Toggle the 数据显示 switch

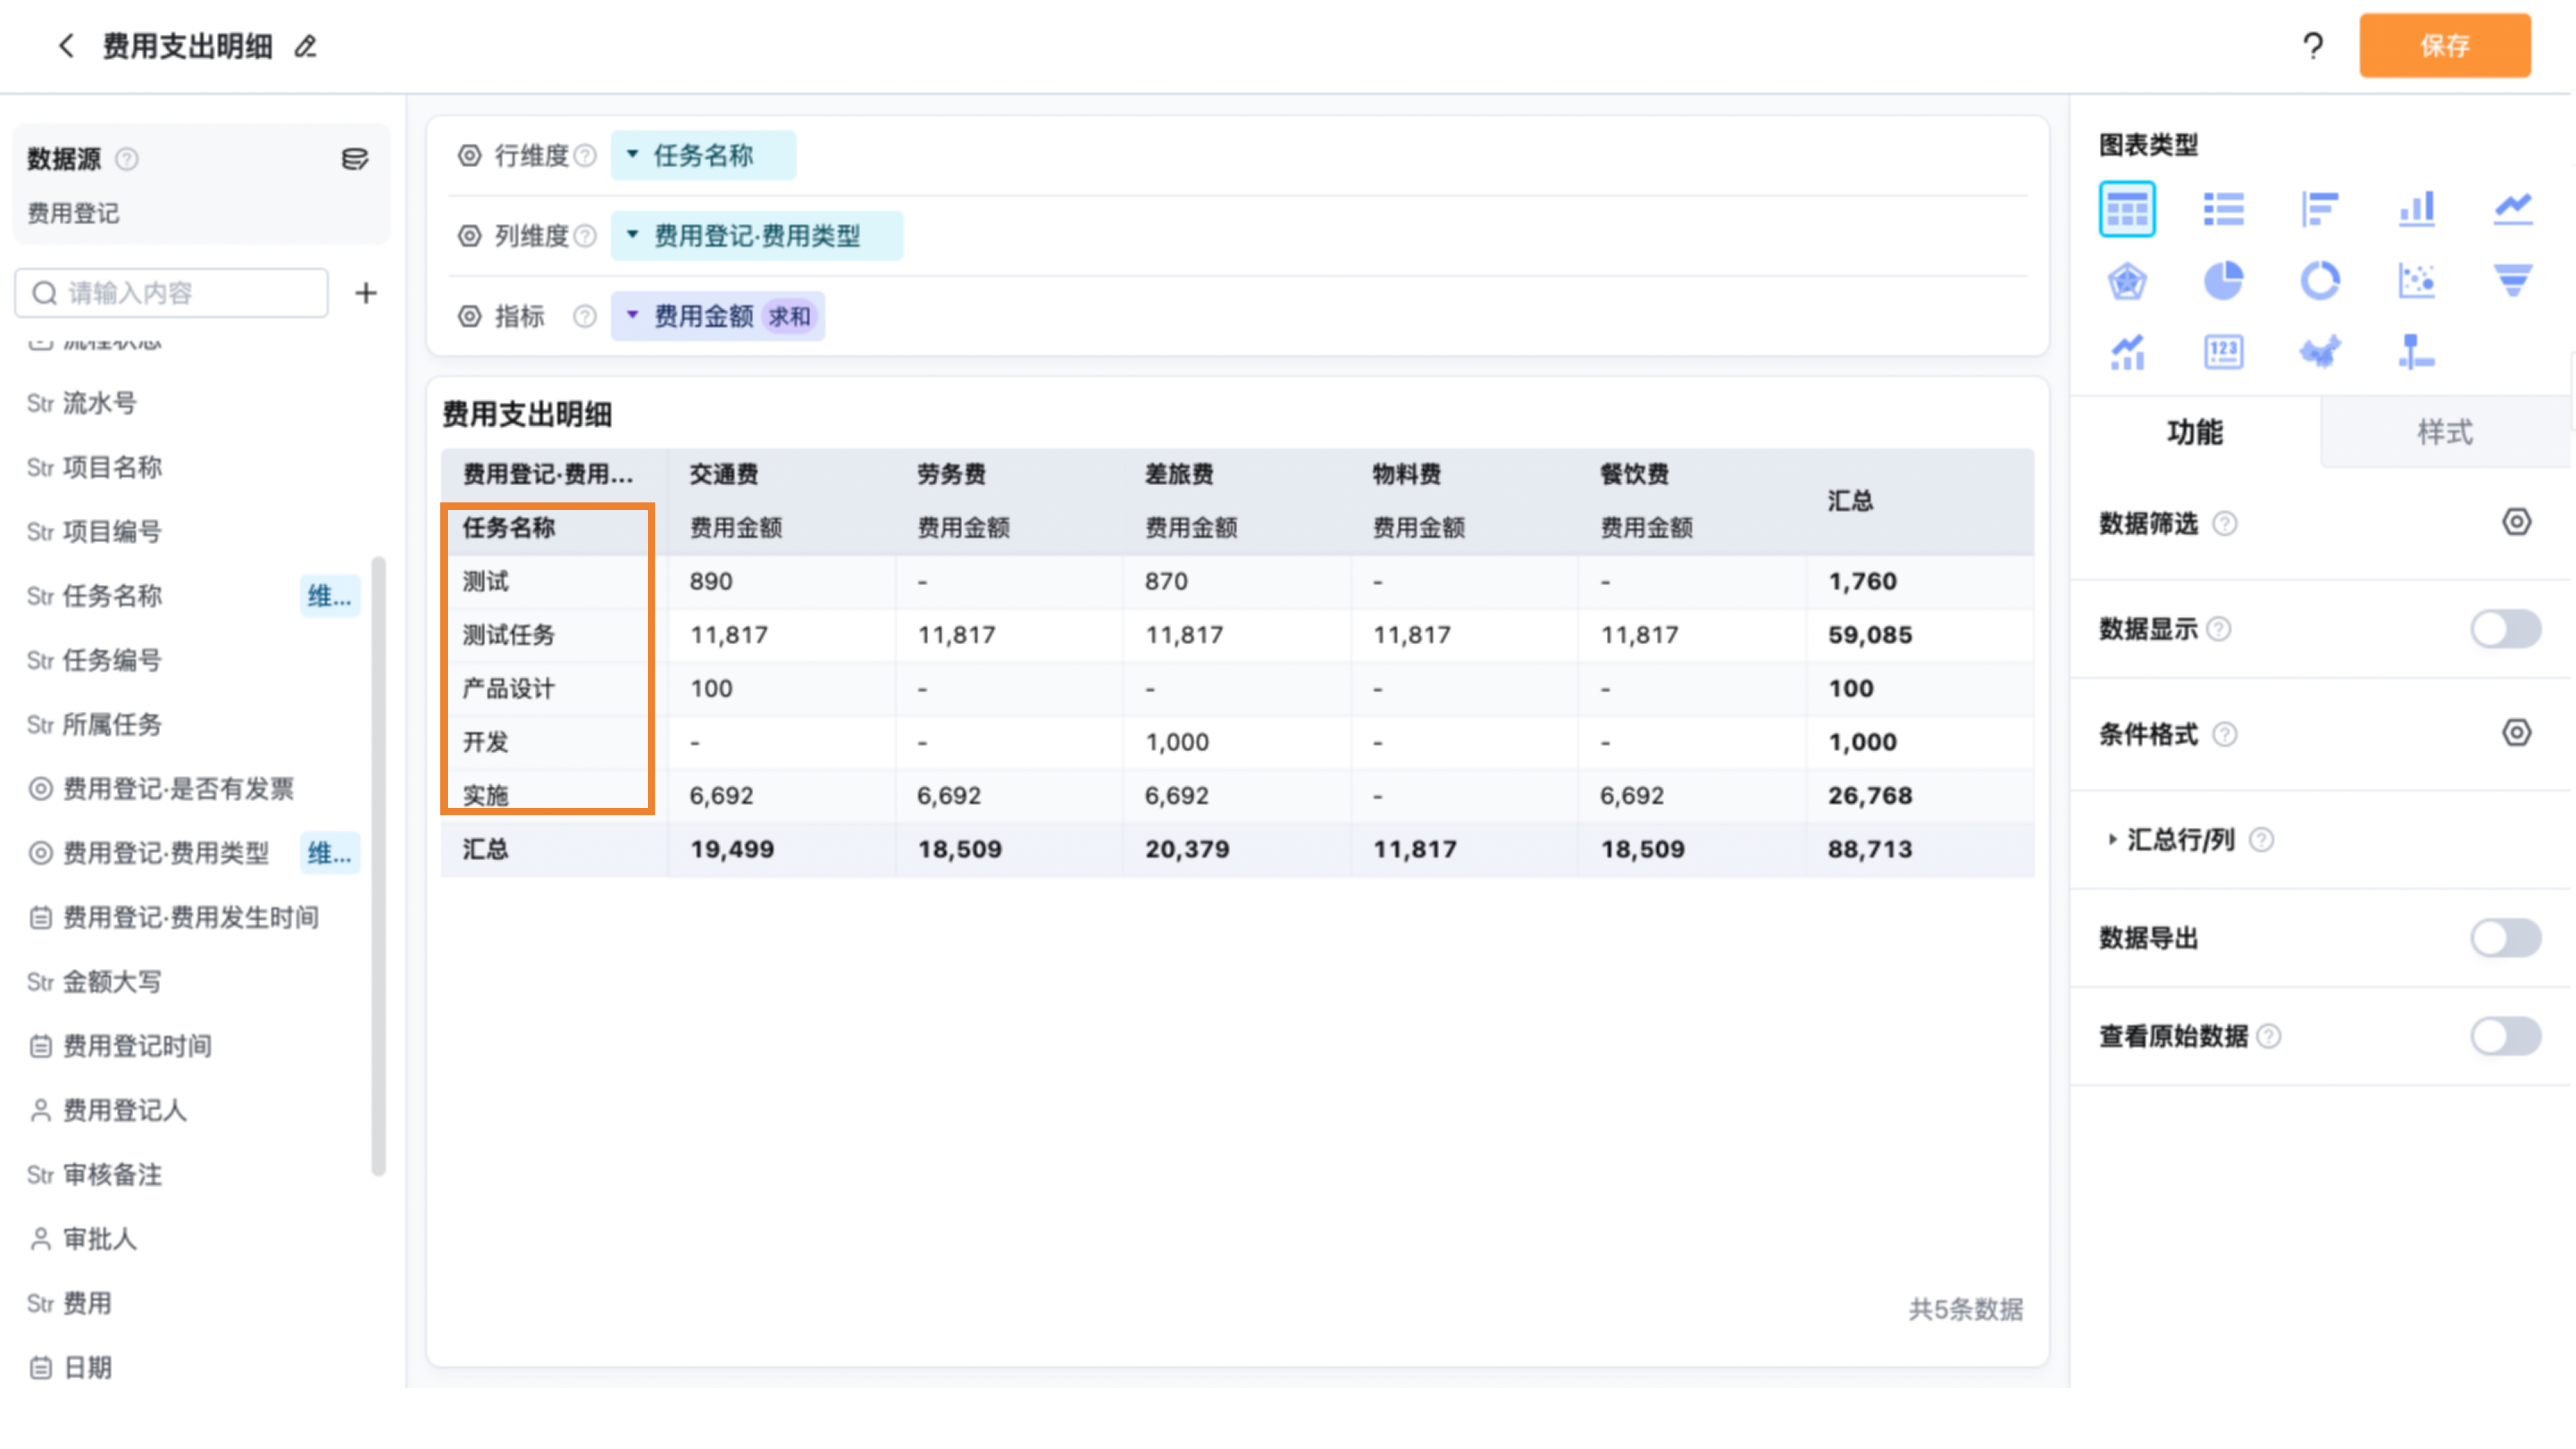[x=2506, y=629]
